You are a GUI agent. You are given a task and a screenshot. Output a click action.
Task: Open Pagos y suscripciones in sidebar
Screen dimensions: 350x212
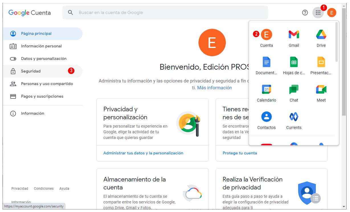coord(43,96)
